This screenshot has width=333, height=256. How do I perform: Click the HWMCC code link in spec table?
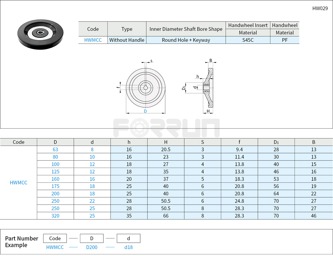pyautogui.click(x=93, y=40)
